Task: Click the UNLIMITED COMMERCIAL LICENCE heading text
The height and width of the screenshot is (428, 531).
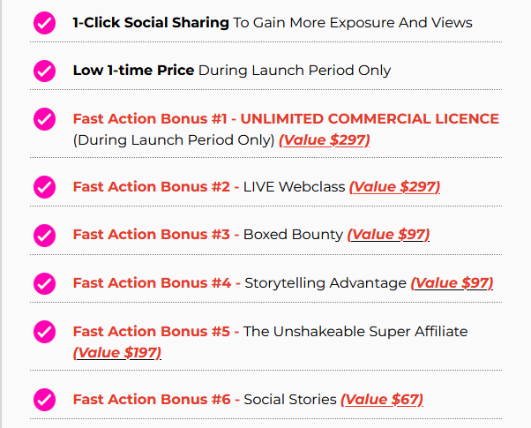Action: pos(370,119)
